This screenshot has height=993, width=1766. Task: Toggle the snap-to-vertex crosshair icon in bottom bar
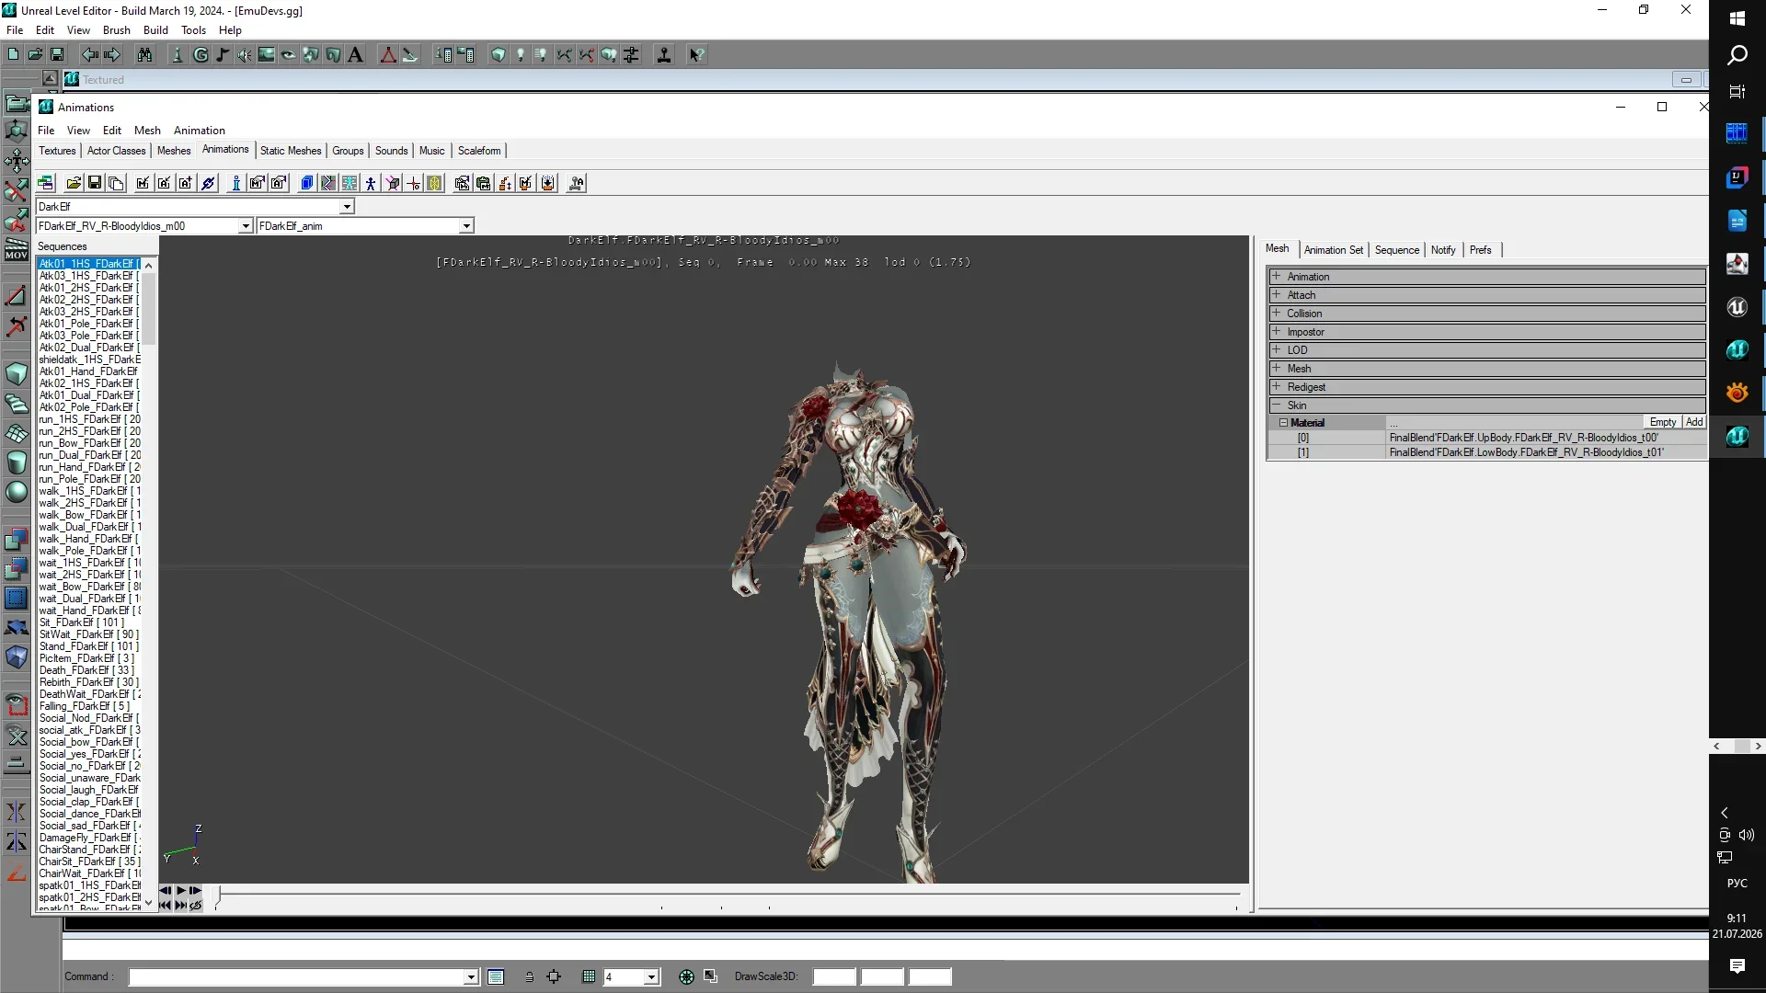coord(554,976)
